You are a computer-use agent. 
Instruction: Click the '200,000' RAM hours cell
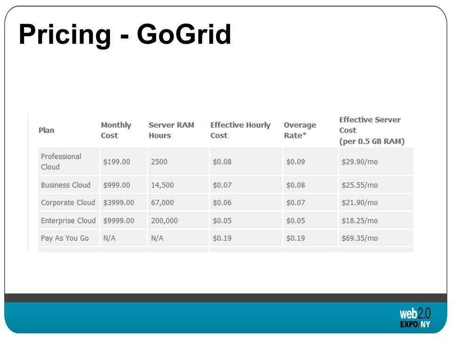[x=178, y=220]
